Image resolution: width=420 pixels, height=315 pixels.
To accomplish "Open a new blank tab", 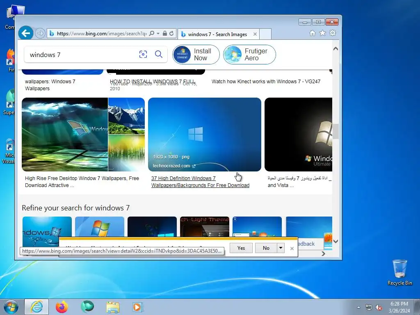I will pos(265,34).
